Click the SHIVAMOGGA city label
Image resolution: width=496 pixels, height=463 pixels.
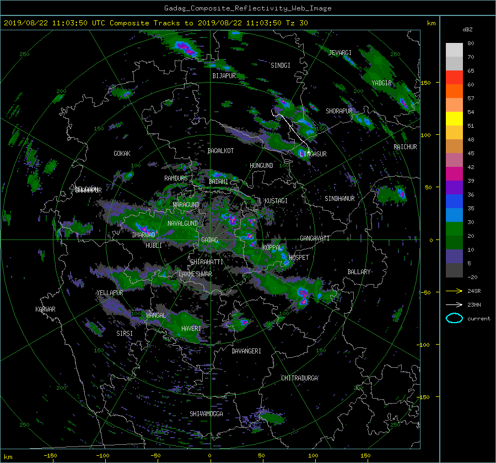(206, 414)
